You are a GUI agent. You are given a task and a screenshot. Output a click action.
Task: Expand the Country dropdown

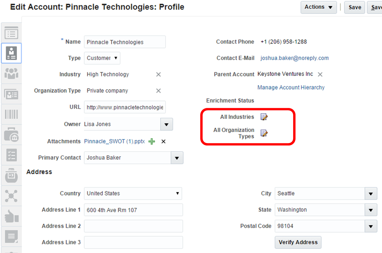tap(177, 193)
